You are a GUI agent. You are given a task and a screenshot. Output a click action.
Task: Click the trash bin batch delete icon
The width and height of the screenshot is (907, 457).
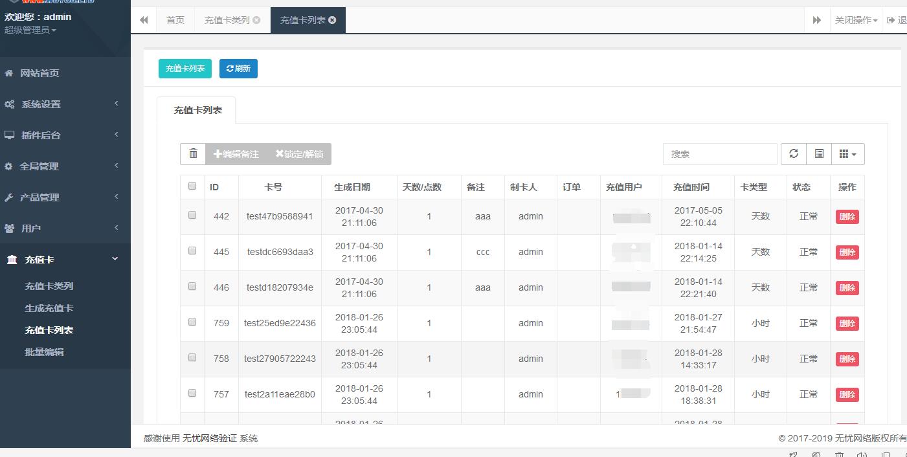[193, 154]
